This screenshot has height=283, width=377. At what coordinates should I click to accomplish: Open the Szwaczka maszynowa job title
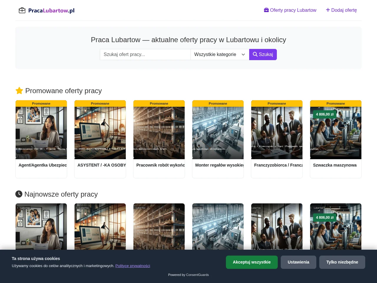tap(335, 165)
